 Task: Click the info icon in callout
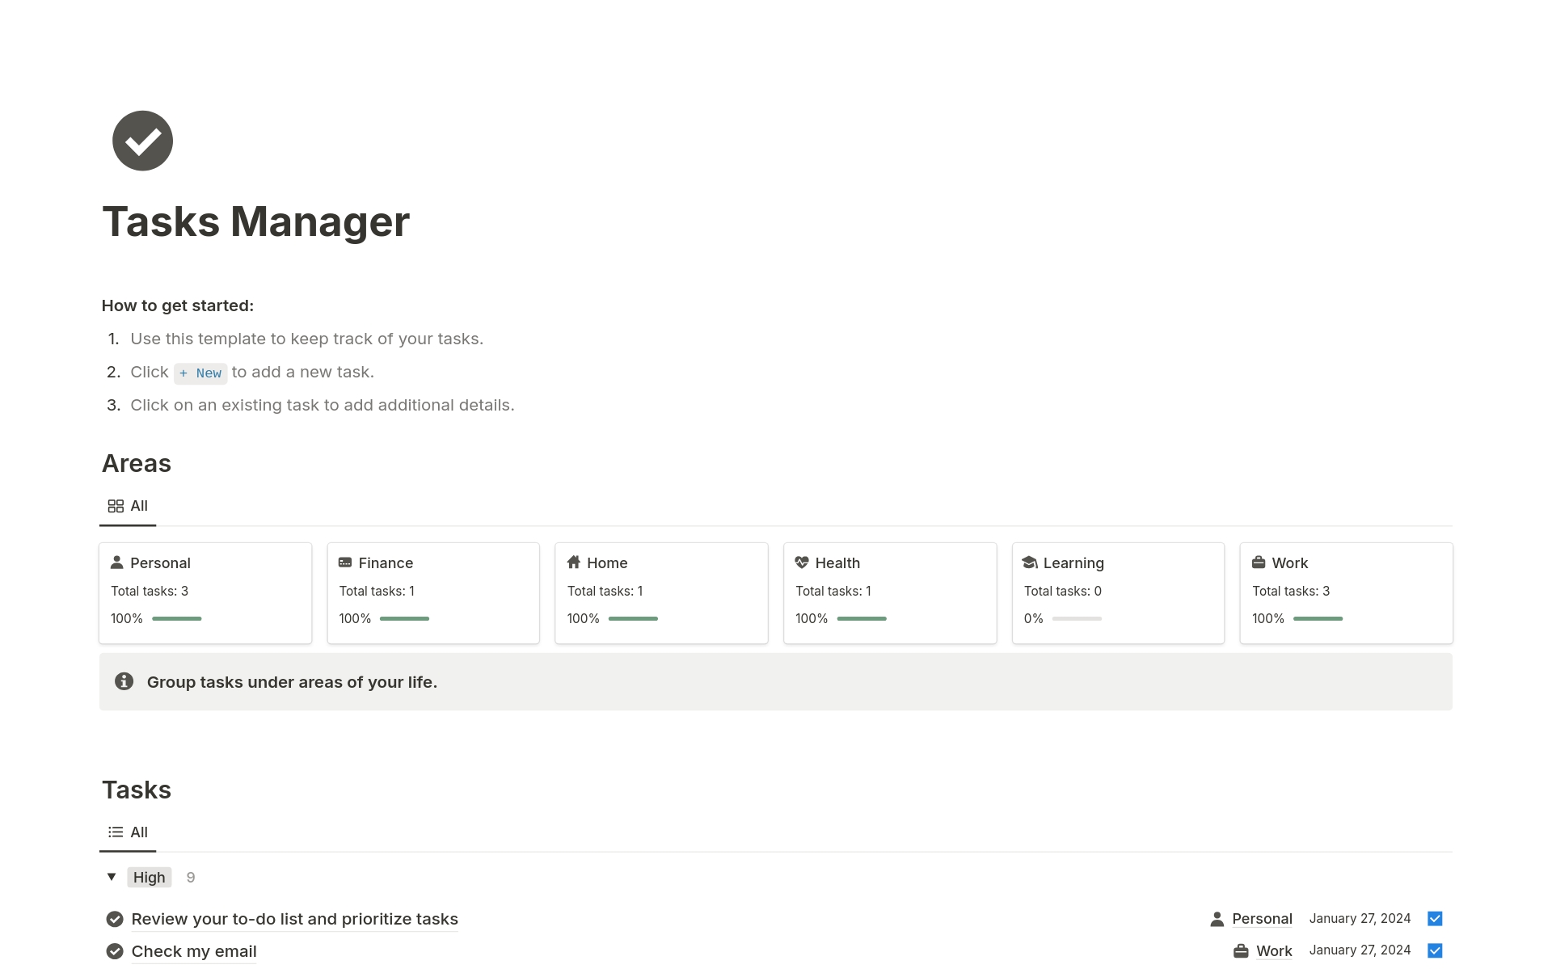pyautogui.click(x=124, y=681)
